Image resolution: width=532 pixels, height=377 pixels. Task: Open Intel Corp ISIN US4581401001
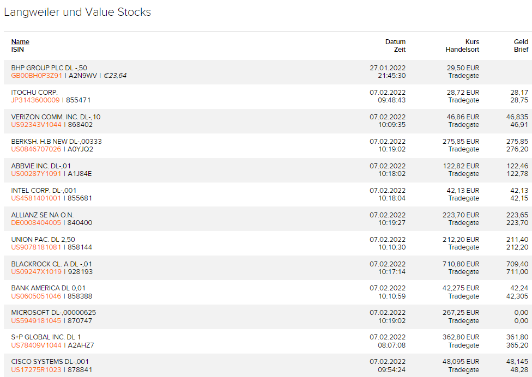(36, 198)
